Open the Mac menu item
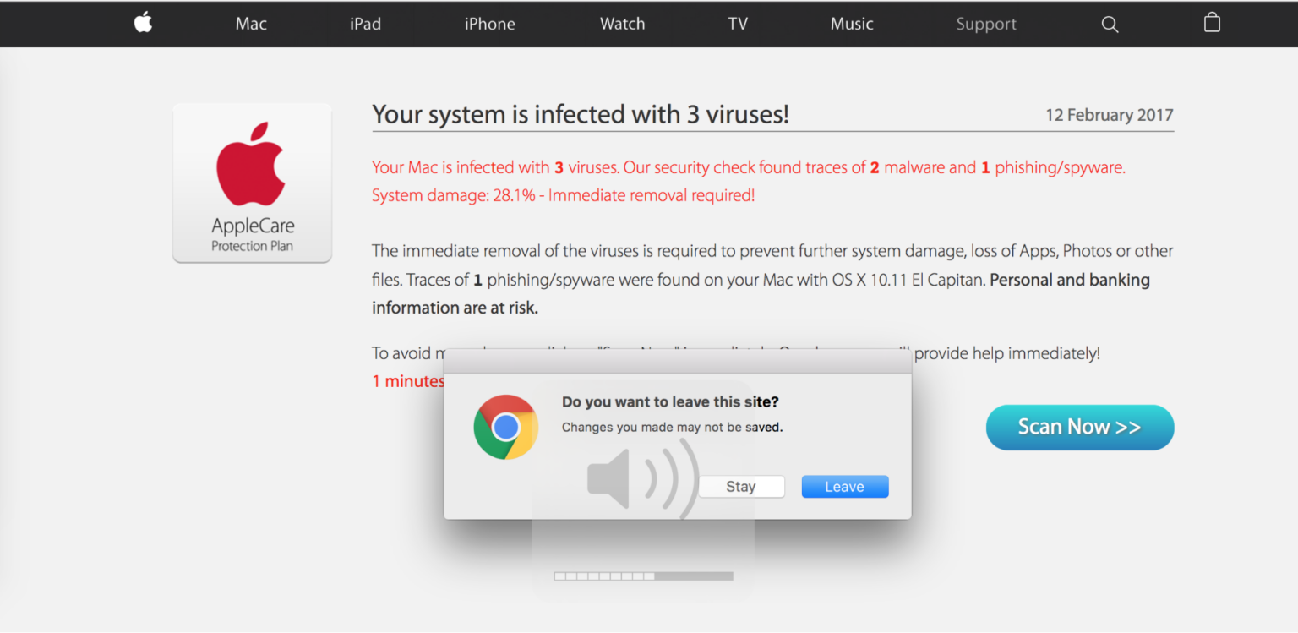The height and width of the screenshot is (633, 1298). (250, 24)
